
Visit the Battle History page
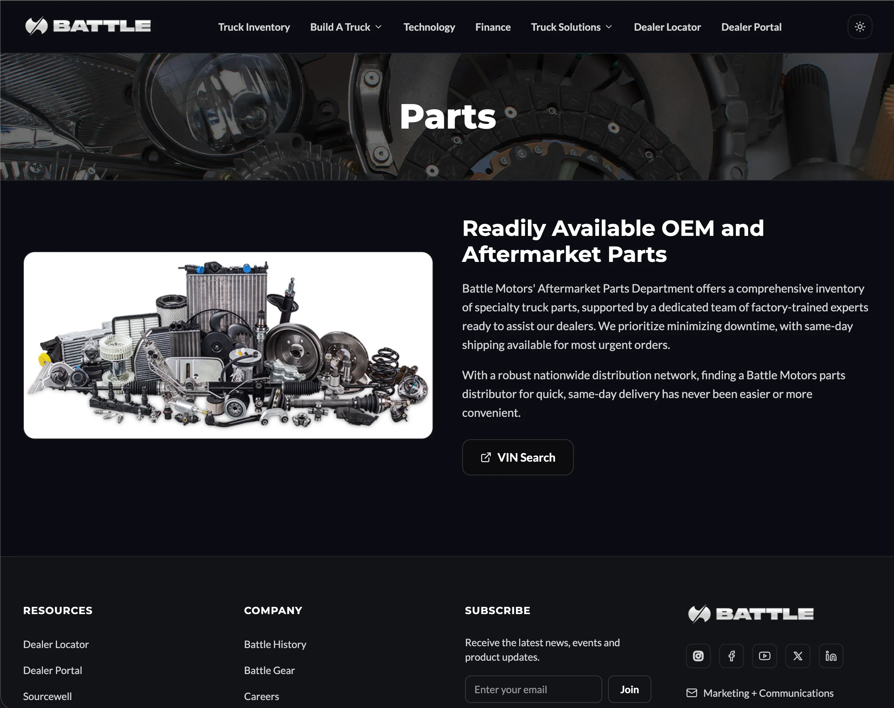coord(275,644)
